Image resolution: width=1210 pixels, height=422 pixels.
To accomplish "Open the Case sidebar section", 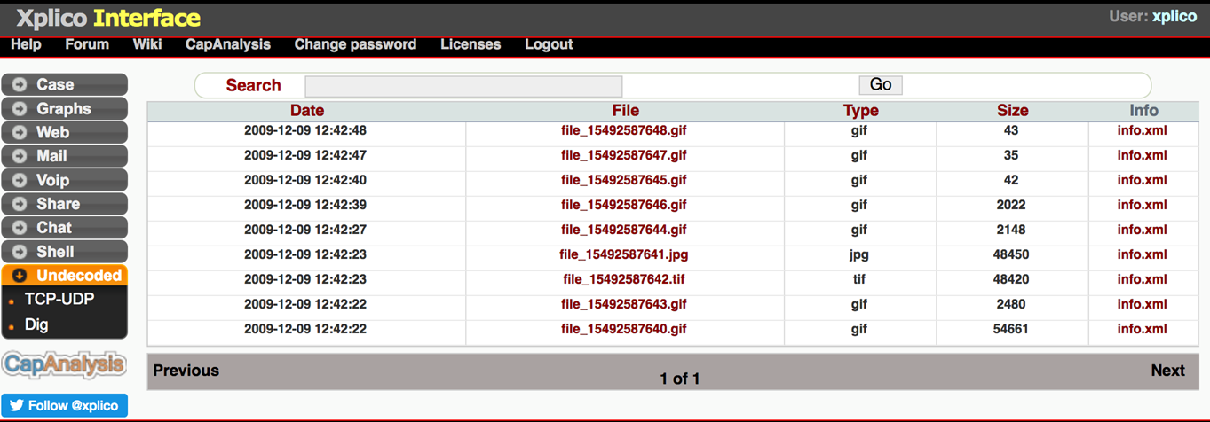I will pos(64,85).
